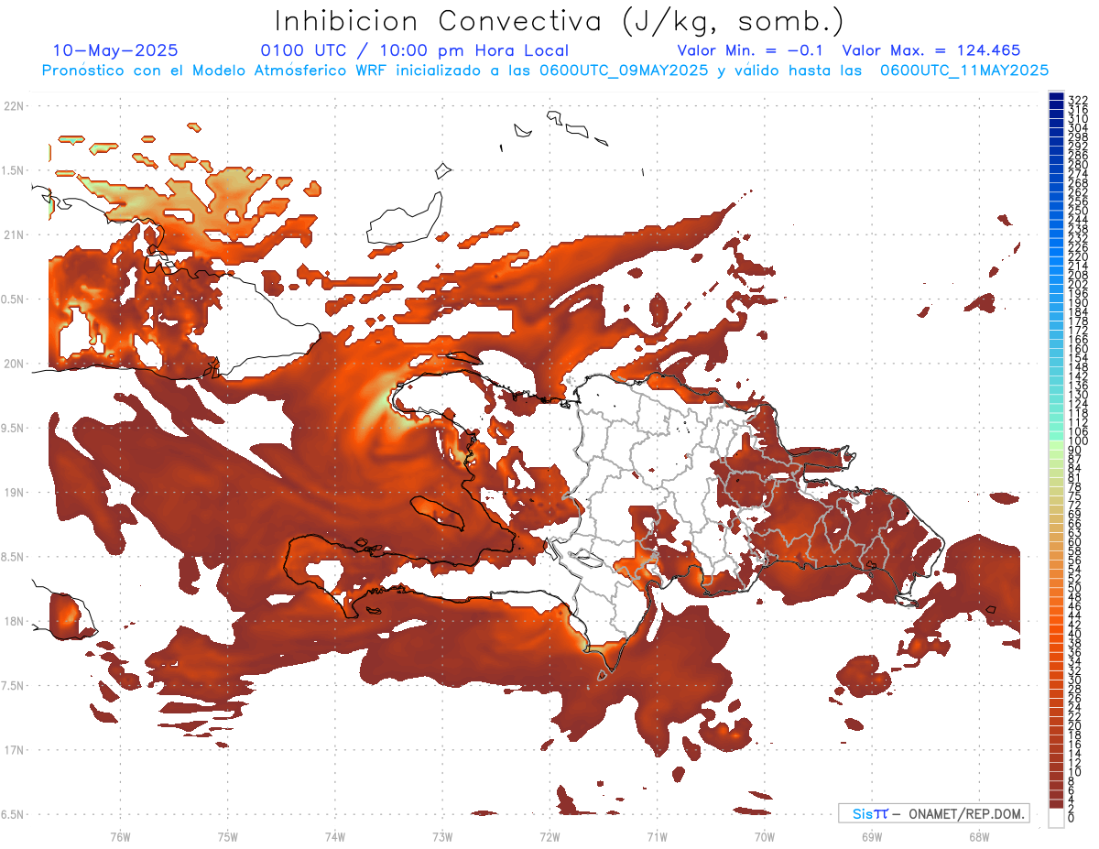
Task: Click the '22N' latitude label
Action: pos(14,106)
